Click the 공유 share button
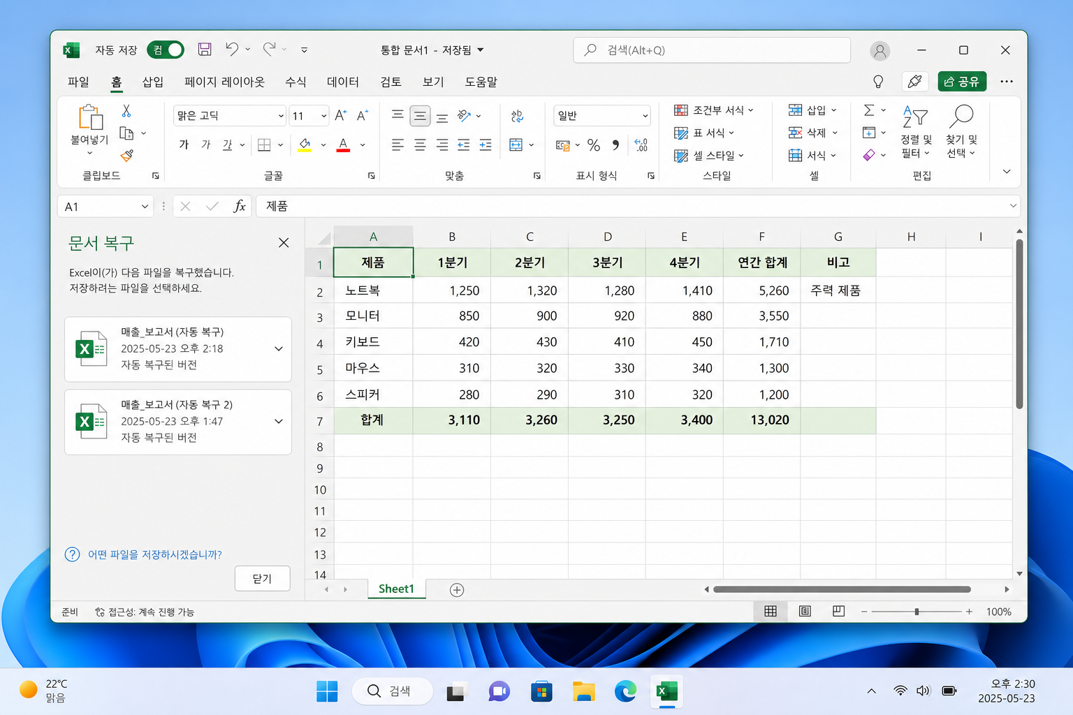This screenshot has height=715, width=1073. click(962, 82)
